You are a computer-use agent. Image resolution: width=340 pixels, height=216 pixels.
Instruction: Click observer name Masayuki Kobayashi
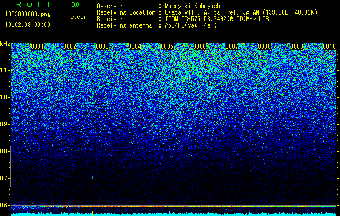(x=194, y=6)
